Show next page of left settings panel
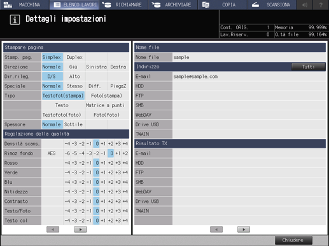329x246 pixels. [80, 230]
